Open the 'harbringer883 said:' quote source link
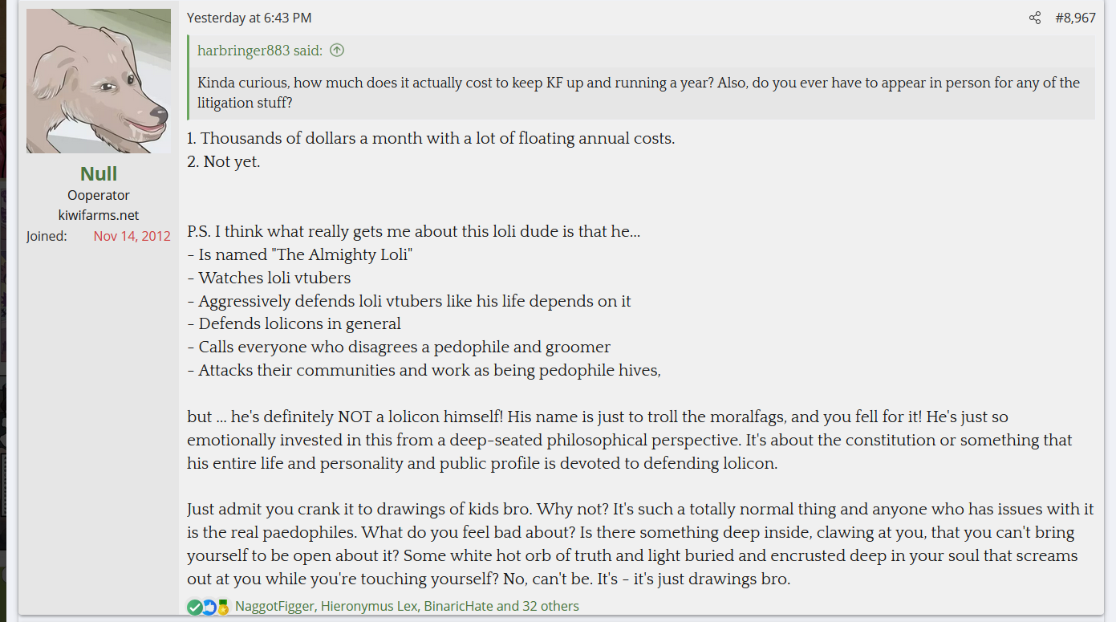Image resolution: width=1116 pixels, height=622 pixels. (259, 51)
